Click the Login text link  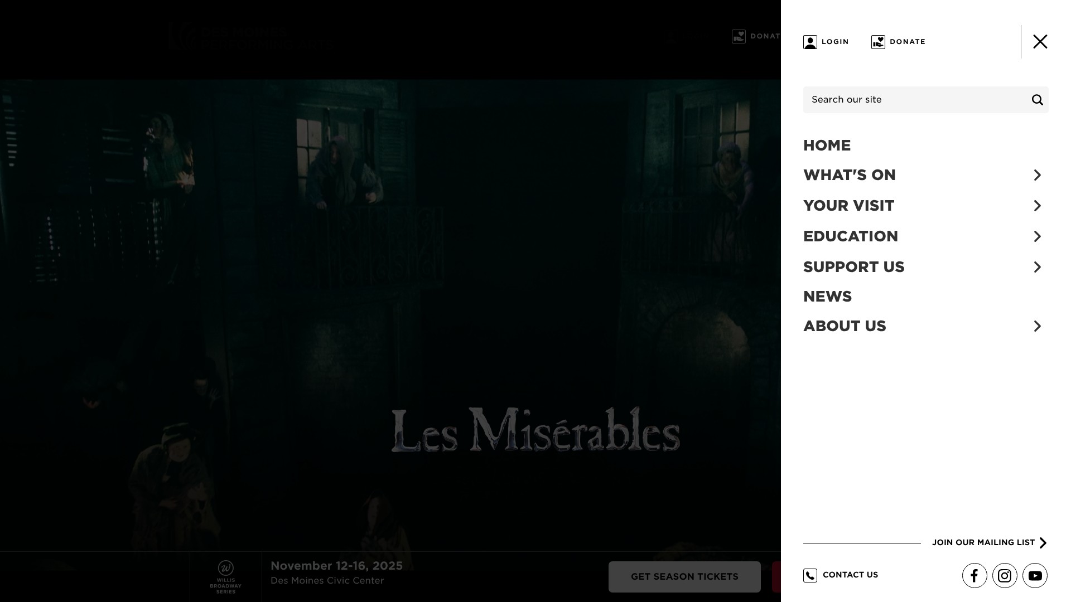click(835, 42)
